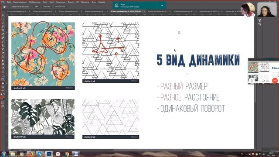Viewport: 279px width, 157px height.
Task: Open the Фильтр menu
Action: [71, 2]
